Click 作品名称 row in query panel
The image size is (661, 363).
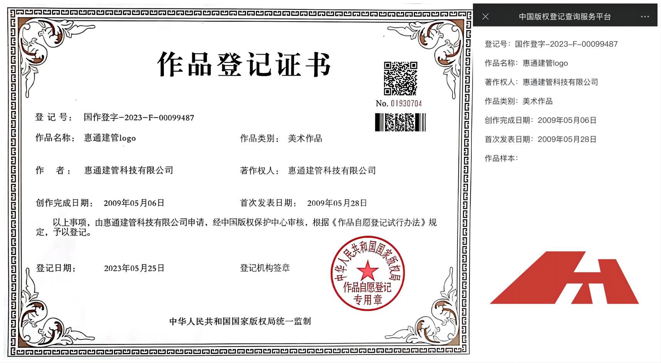(526, 63)
